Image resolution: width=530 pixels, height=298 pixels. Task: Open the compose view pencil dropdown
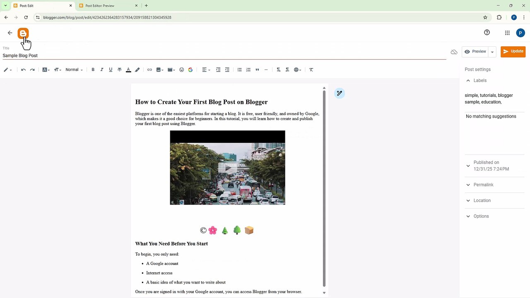pyautogui.click(x=8, y=70)
